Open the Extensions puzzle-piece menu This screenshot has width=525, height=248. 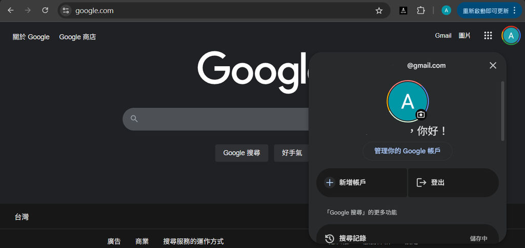coord(421,11)
